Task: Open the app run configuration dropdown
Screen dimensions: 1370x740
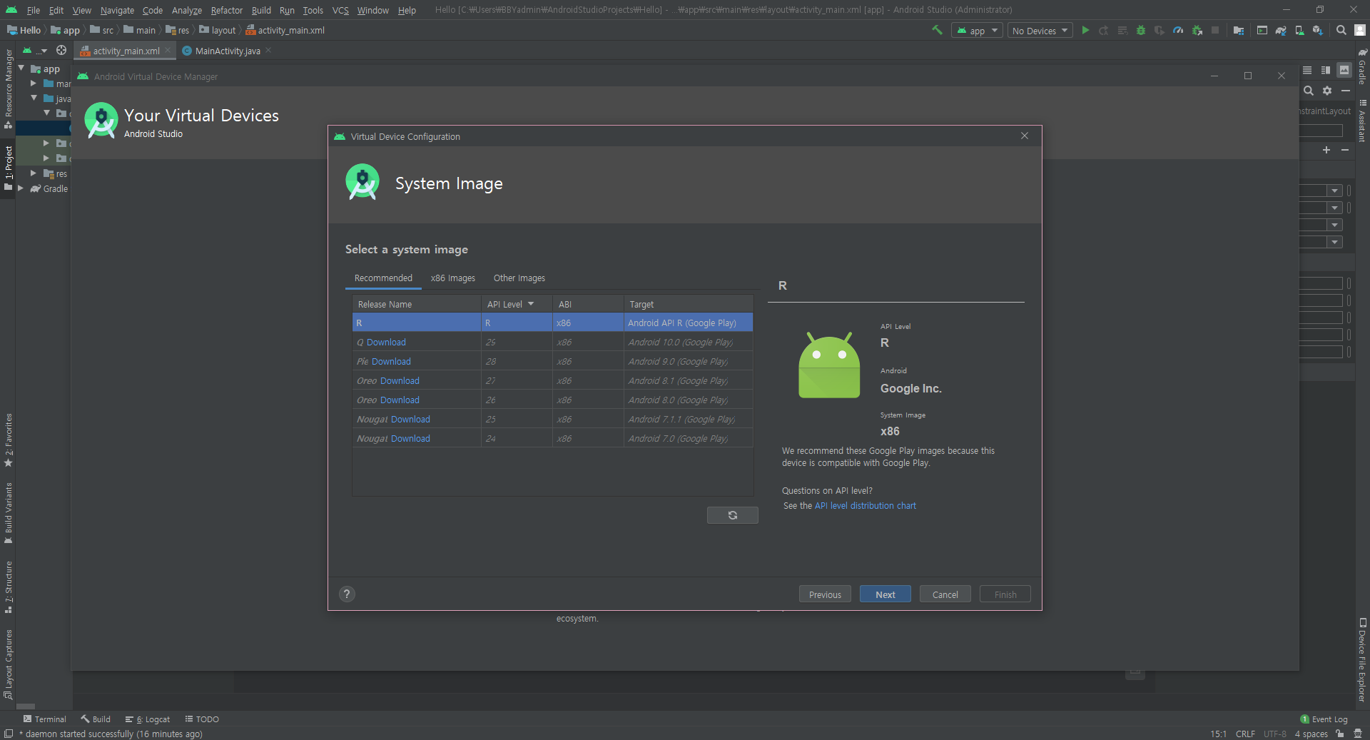Action: (977, 30)
